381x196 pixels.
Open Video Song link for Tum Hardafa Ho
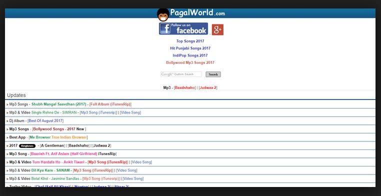coord(141,162)
